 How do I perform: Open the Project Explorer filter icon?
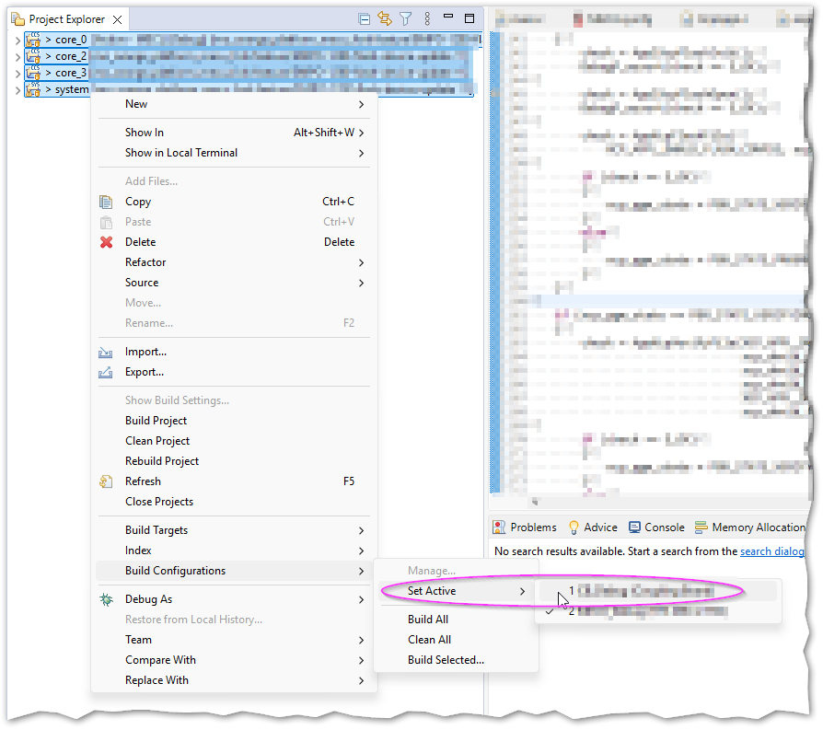point(406,19)
